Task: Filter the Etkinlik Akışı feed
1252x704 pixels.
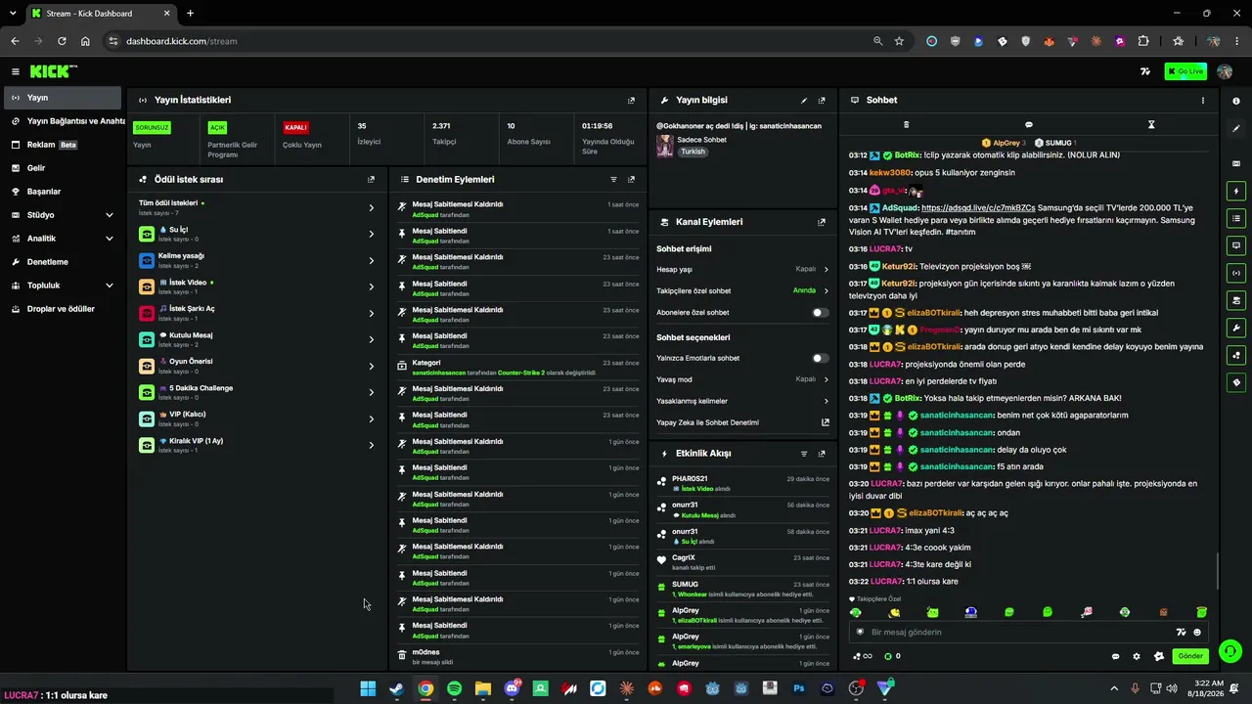Action: [804, 454]
